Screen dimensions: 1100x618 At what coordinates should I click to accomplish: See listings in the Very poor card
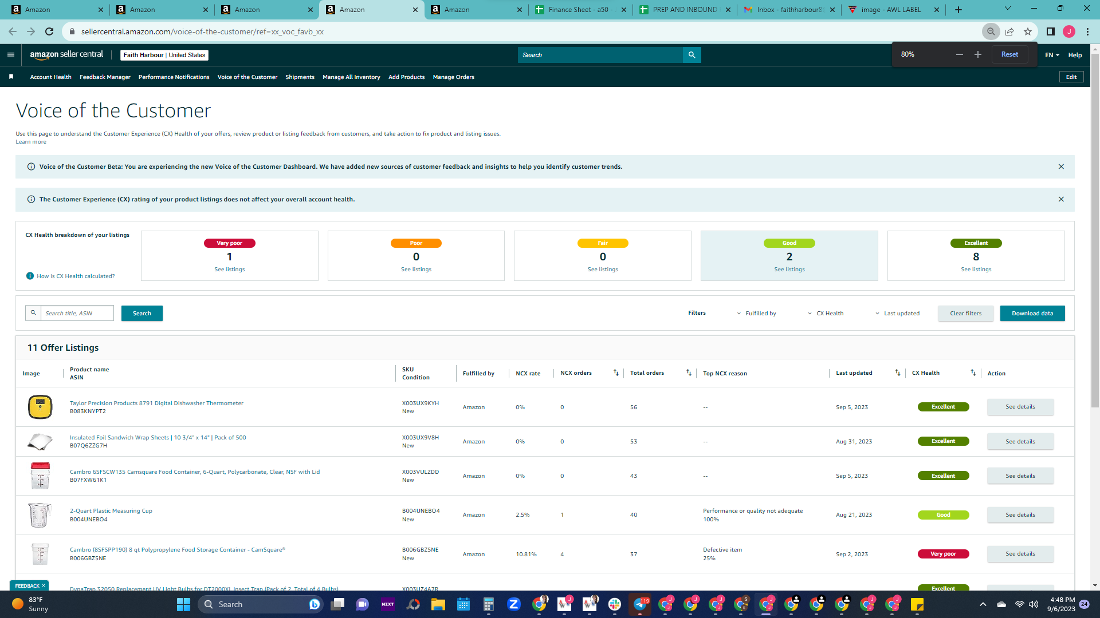[229, 270]
